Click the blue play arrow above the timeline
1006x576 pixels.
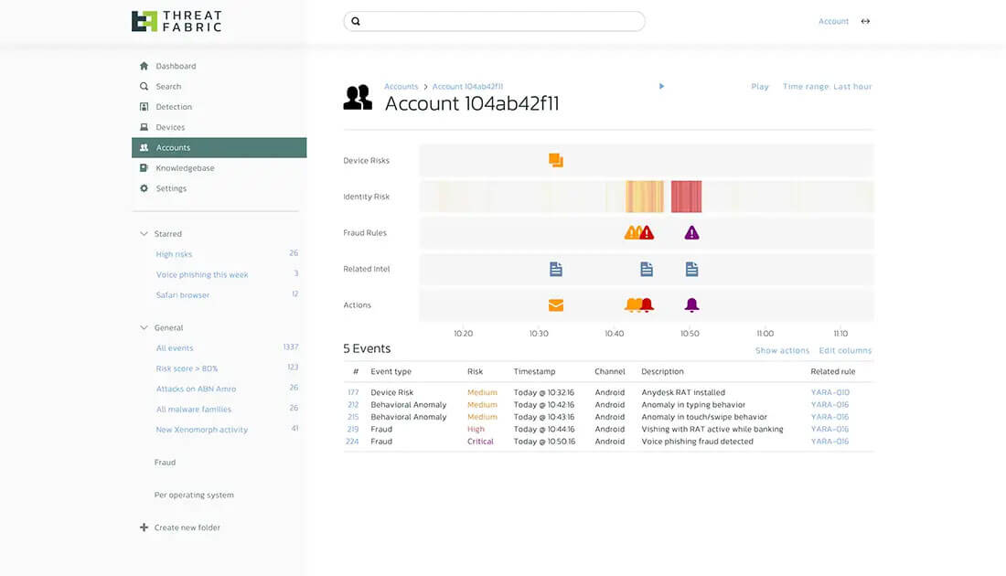point(661,86)
